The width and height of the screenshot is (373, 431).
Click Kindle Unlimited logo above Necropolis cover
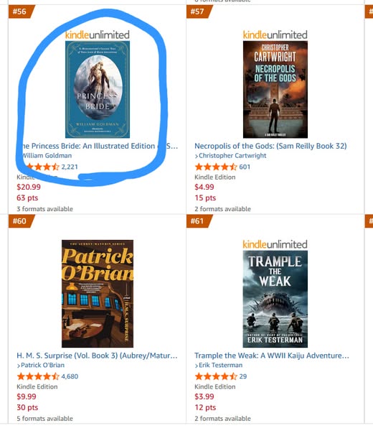(275, 35)
